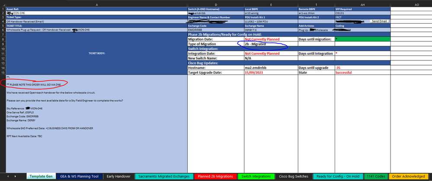Select 'OR Handover Received (Email)' ticket type cell
432x181 pixels.
[96, 22]
